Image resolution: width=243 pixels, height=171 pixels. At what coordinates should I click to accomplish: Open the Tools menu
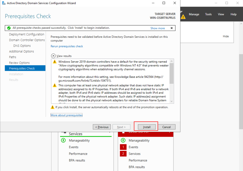click(x=208, y=14)
